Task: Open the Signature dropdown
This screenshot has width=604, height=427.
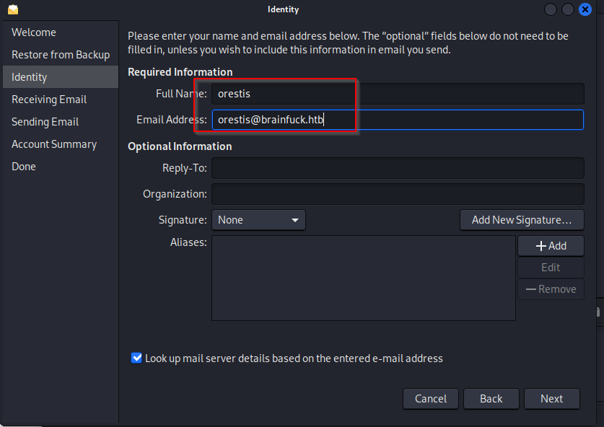Action: pyautogui.click(x=258, y=220)
